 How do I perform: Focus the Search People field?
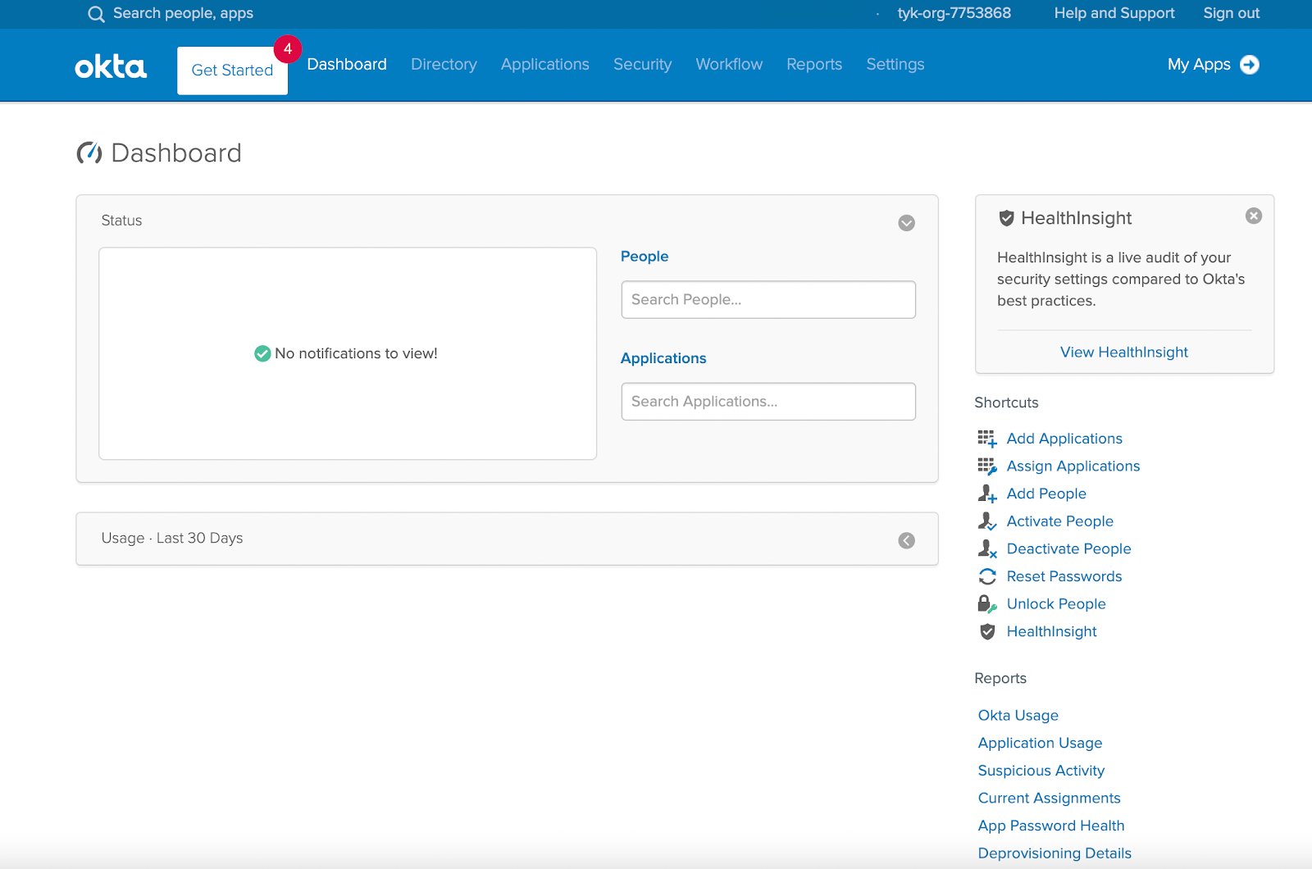pos(768,300)
